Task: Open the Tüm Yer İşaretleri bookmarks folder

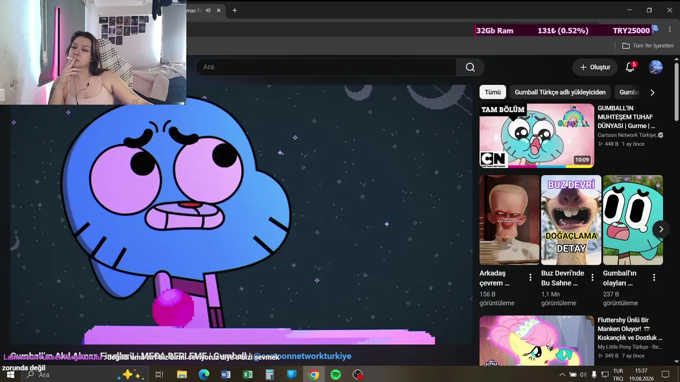Action: (648, 46)
